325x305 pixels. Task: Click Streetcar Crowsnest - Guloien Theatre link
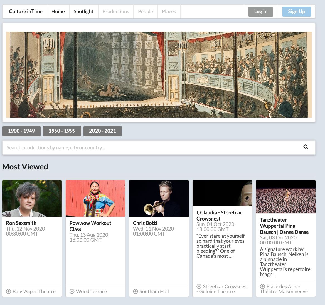pyautogui.click(x=222, y=289)
